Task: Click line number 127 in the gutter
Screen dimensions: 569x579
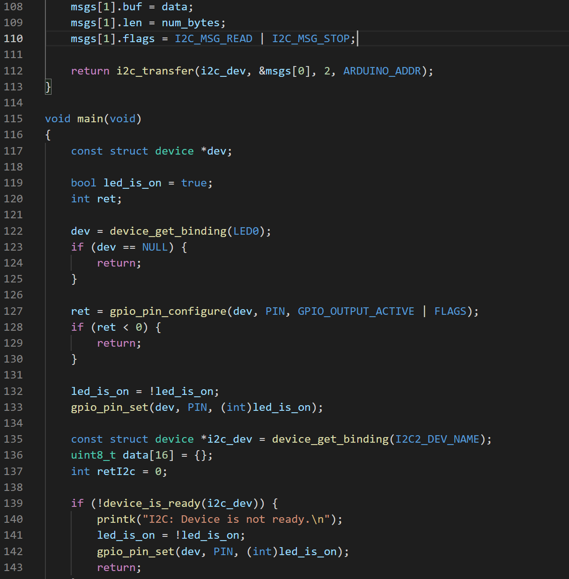Action: (13, 311)
